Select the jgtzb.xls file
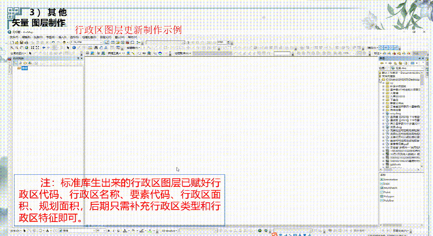The image size is (433, 236). point(395,164)
